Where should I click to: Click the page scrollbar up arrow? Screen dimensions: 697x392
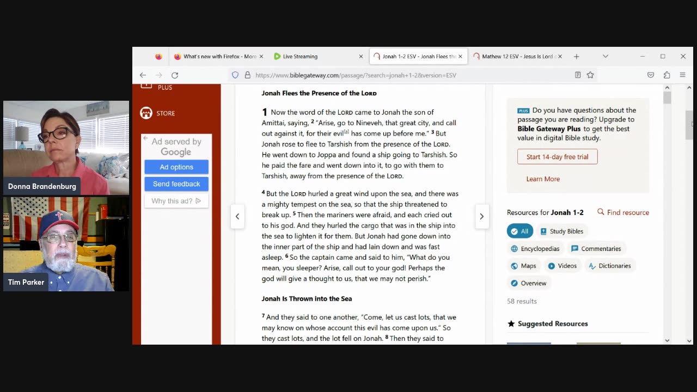[689, 88]
